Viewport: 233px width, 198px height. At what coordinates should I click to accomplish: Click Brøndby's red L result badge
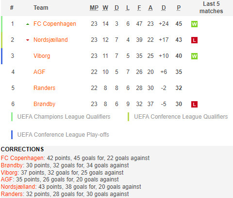194,104
